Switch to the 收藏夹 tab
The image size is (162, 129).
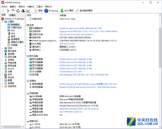click(x=12, y=15)
